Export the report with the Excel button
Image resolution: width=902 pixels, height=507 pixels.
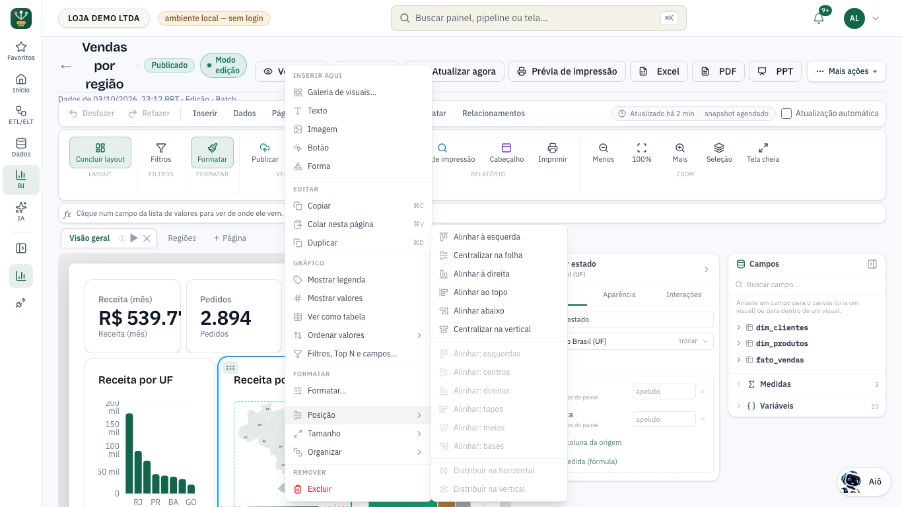click(659, 71)
